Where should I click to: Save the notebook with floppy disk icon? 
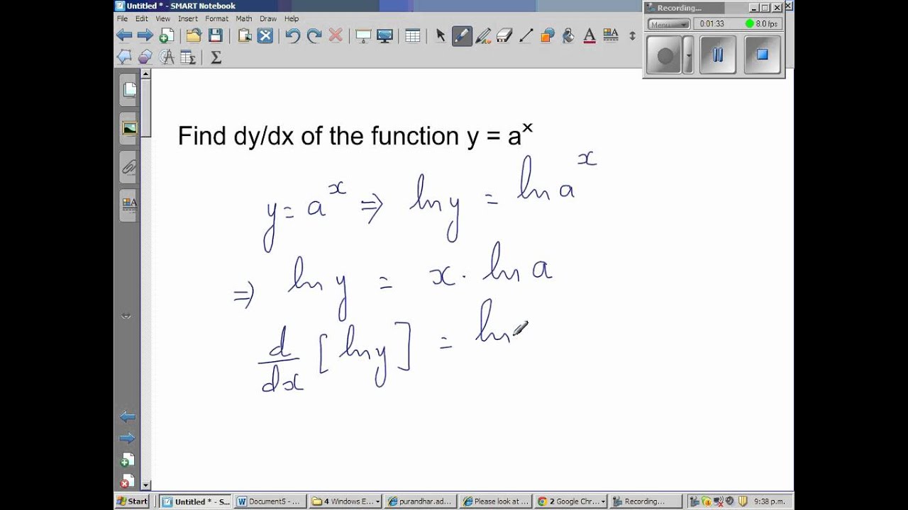pyautogui.click(x=215, y=35)
